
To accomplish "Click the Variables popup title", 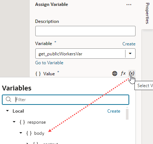I will pyautogui.click(x=17, y=88).
